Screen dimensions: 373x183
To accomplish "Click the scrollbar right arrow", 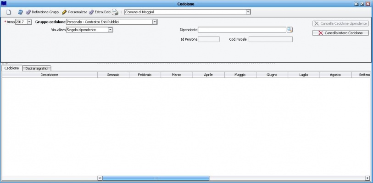I will pyautogui.click(x=367, y=178).
